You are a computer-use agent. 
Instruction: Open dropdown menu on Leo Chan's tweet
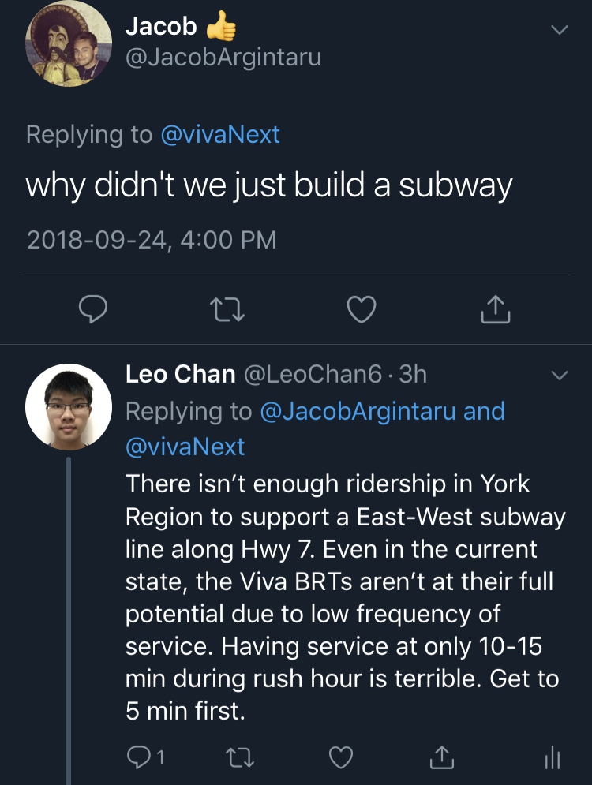559,376
